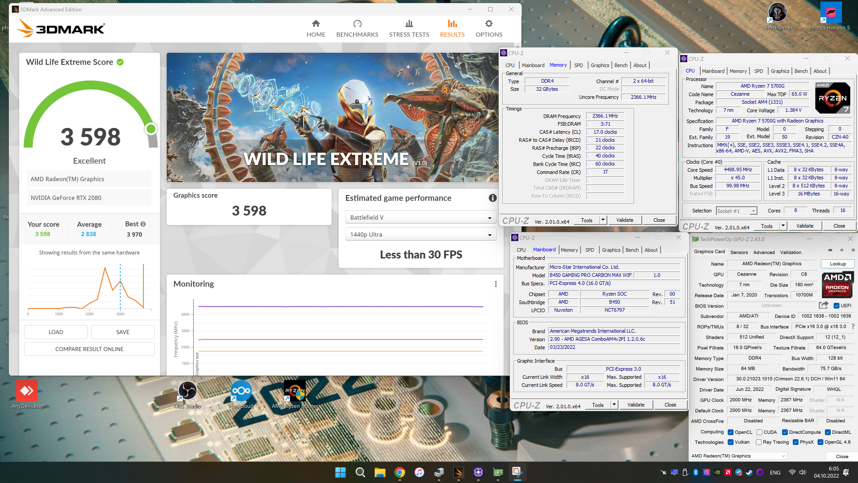Open the BENCHMARKS section in 3DMark

pos(357,29)
